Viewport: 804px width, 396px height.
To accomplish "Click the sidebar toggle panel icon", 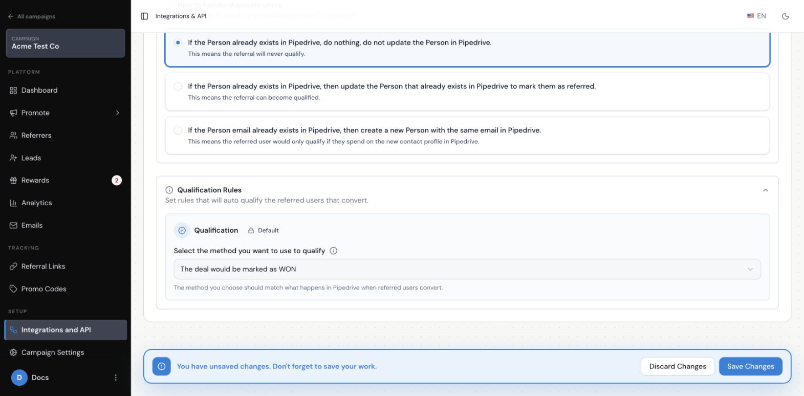I will 144,16.
